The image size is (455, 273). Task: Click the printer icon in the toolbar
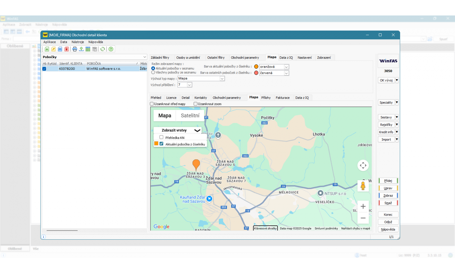click(x=75, y=49)
